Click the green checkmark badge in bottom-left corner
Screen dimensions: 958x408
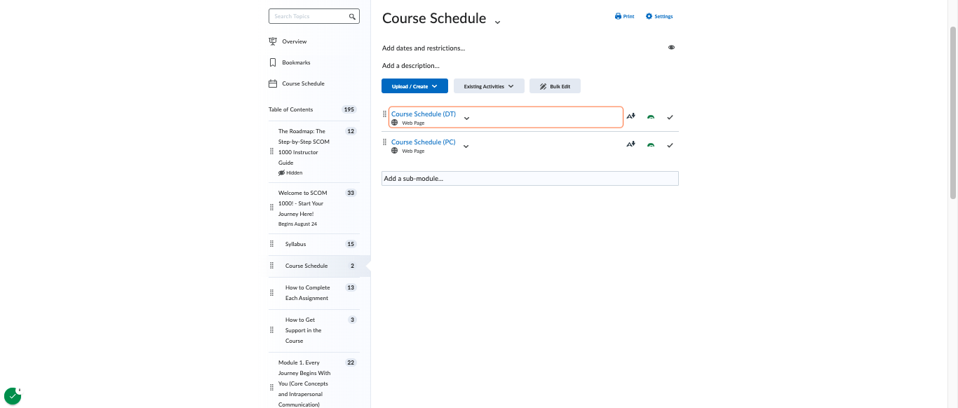click(13, 396)
